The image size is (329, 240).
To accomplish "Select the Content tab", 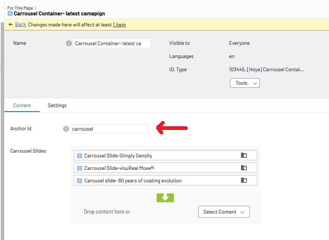I will coord(22,105).
